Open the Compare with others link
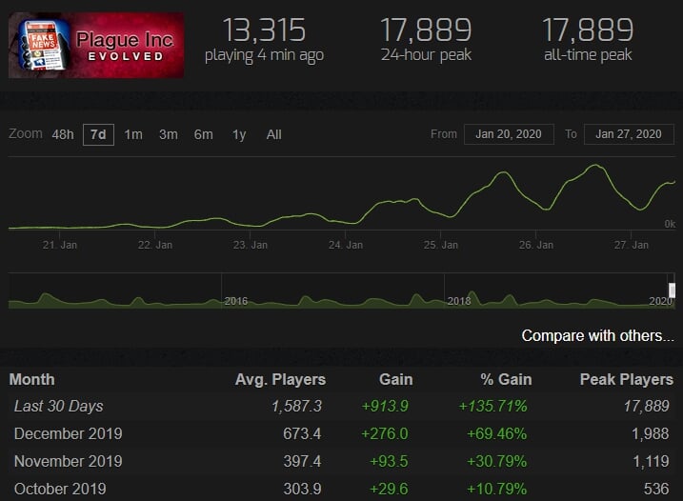The width and height of the screenshot is (683, 501). (x=597, y=336)
